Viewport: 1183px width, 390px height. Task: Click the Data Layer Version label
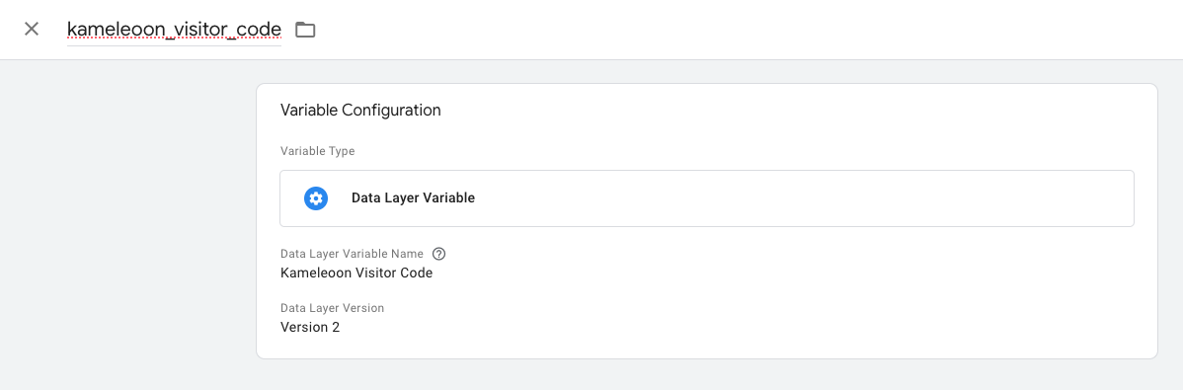332,308
